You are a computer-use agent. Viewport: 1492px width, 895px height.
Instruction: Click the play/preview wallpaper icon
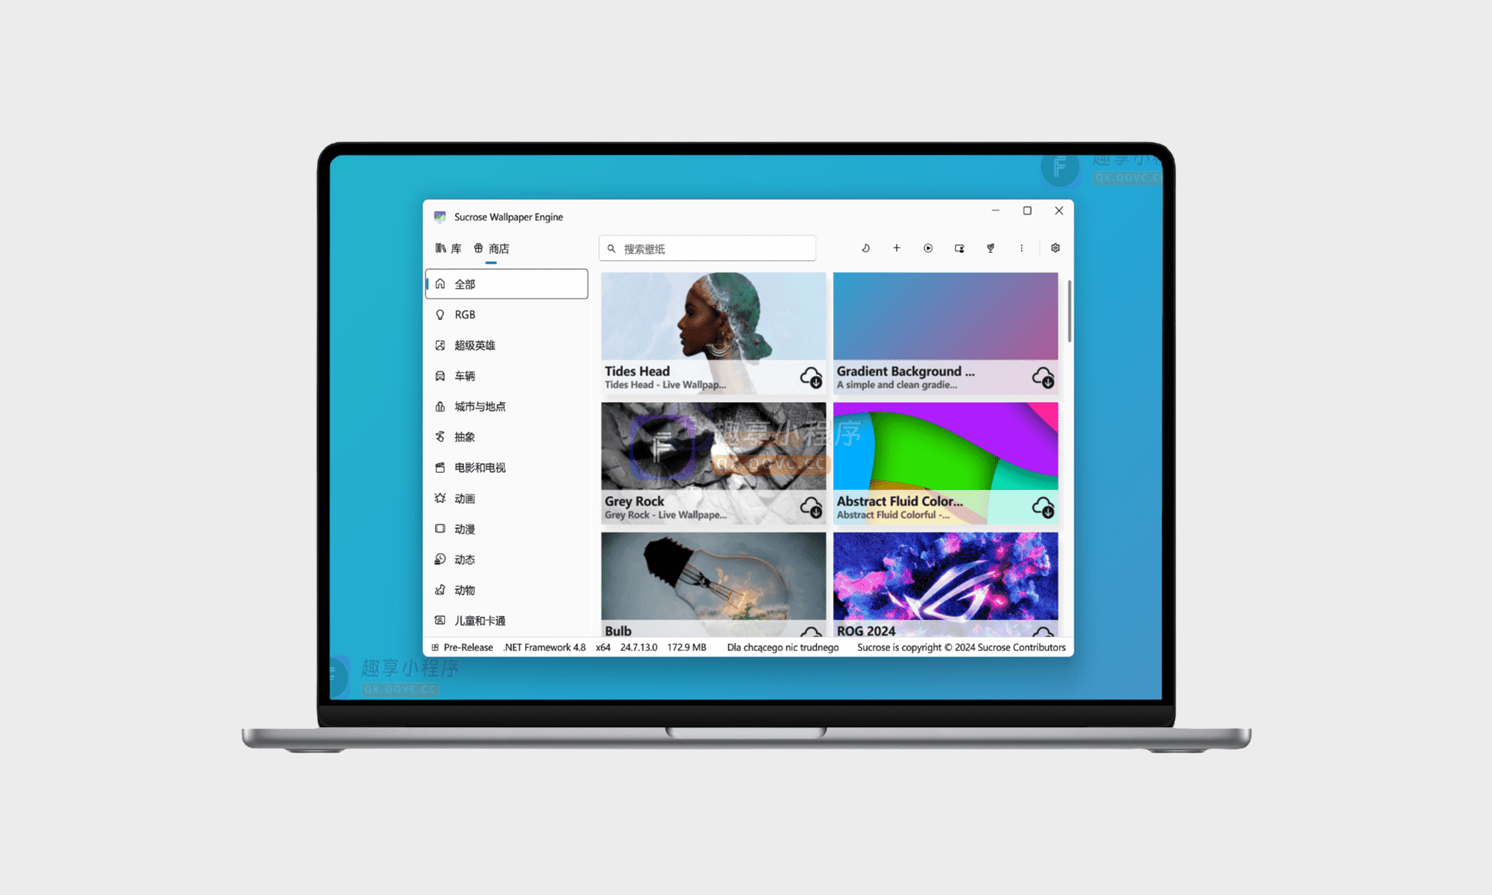click(x=927, y=248)
